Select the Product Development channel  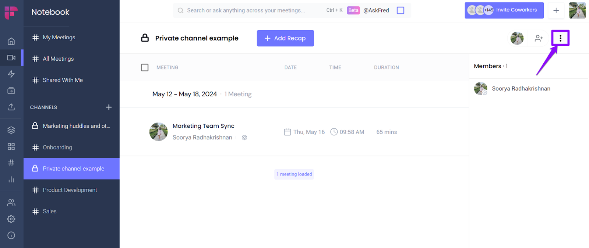70,190
